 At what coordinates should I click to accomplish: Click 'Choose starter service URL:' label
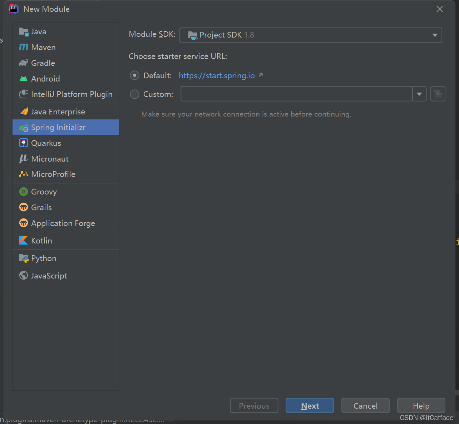178,56
